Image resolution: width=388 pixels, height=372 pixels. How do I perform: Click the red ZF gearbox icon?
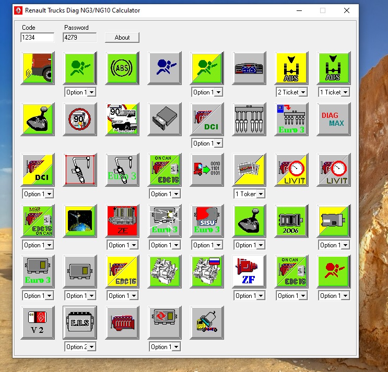coord(249,271)
